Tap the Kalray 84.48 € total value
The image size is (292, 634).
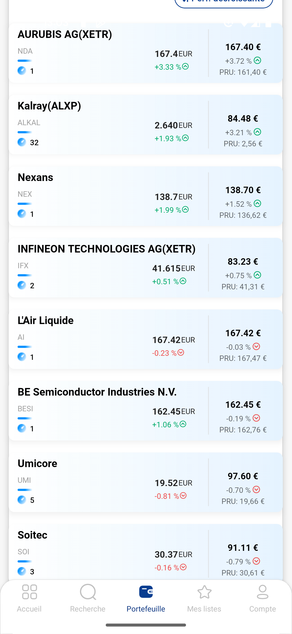point(243,118)
